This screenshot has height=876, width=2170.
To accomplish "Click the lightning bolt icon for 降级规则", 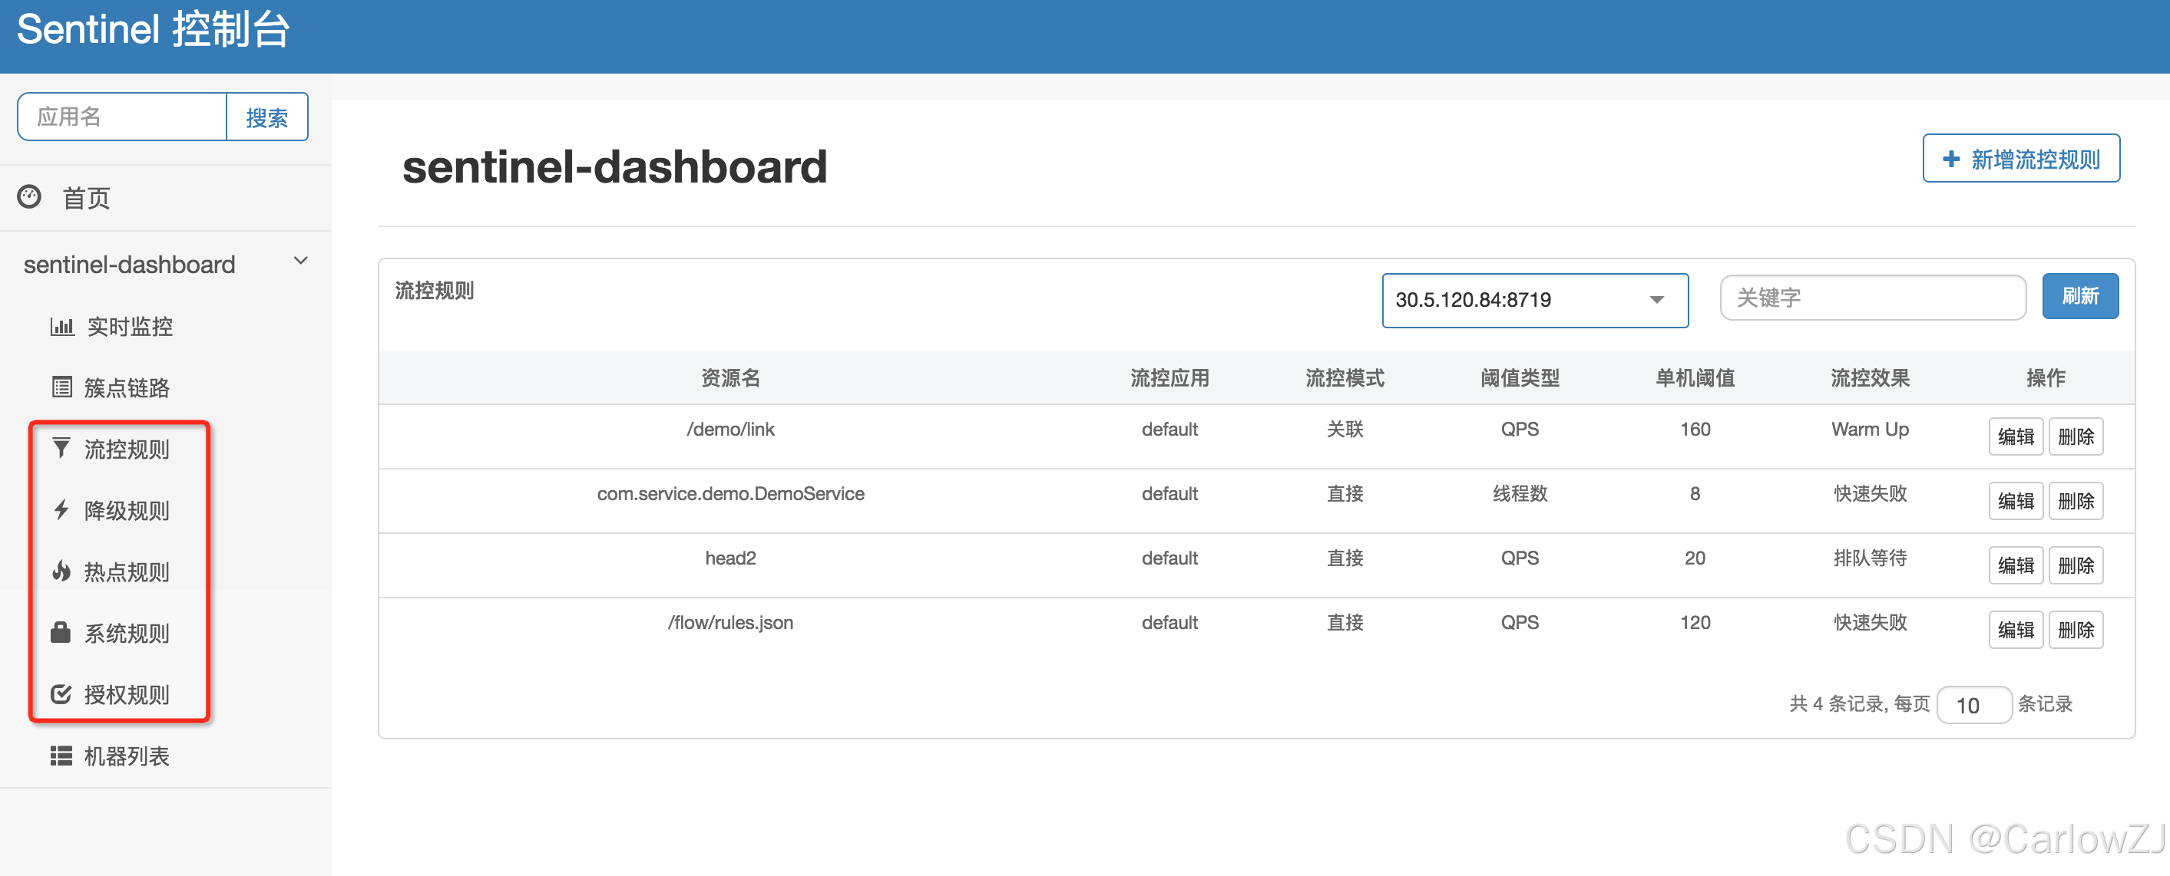I will point(61,509).
